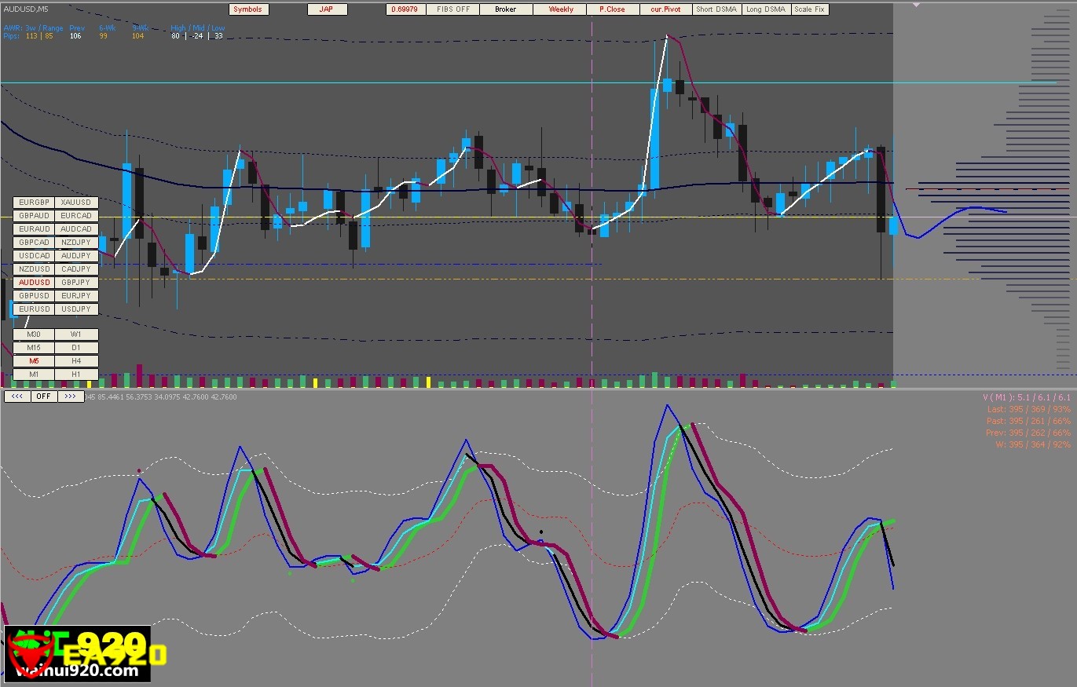Toggle the OFF button below chart
This screenshot has width=1077, height=687.
coord(43,396)
